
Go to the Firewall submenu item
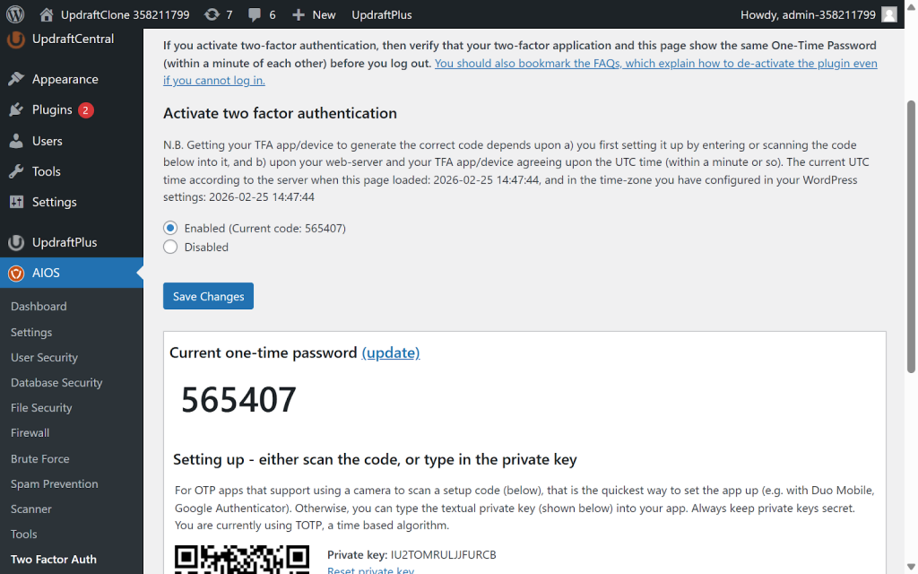(30, 432)
